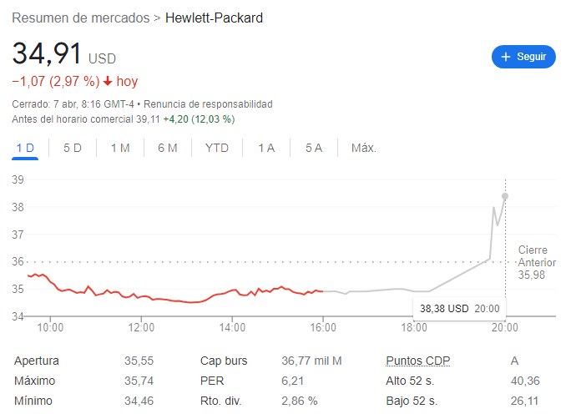View the 1 A yearly chart tab
Viewport: 576px width, 414px height.
coord(266,148)
